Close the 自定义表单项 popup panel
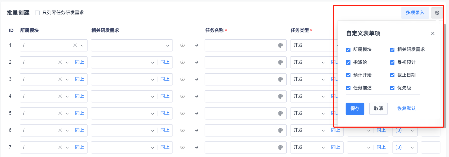449x157 pixels. point(433,34)
